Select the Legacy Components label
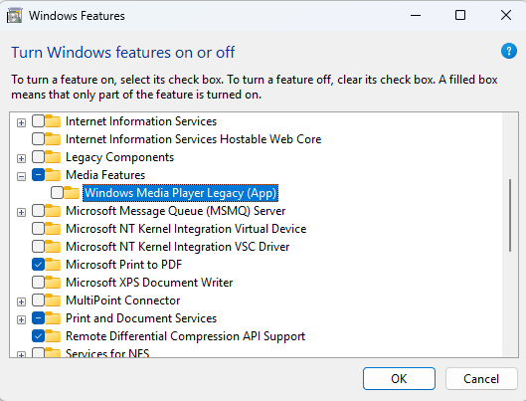Viewport: 526px width, 401px height. click(x=119, y=157)
